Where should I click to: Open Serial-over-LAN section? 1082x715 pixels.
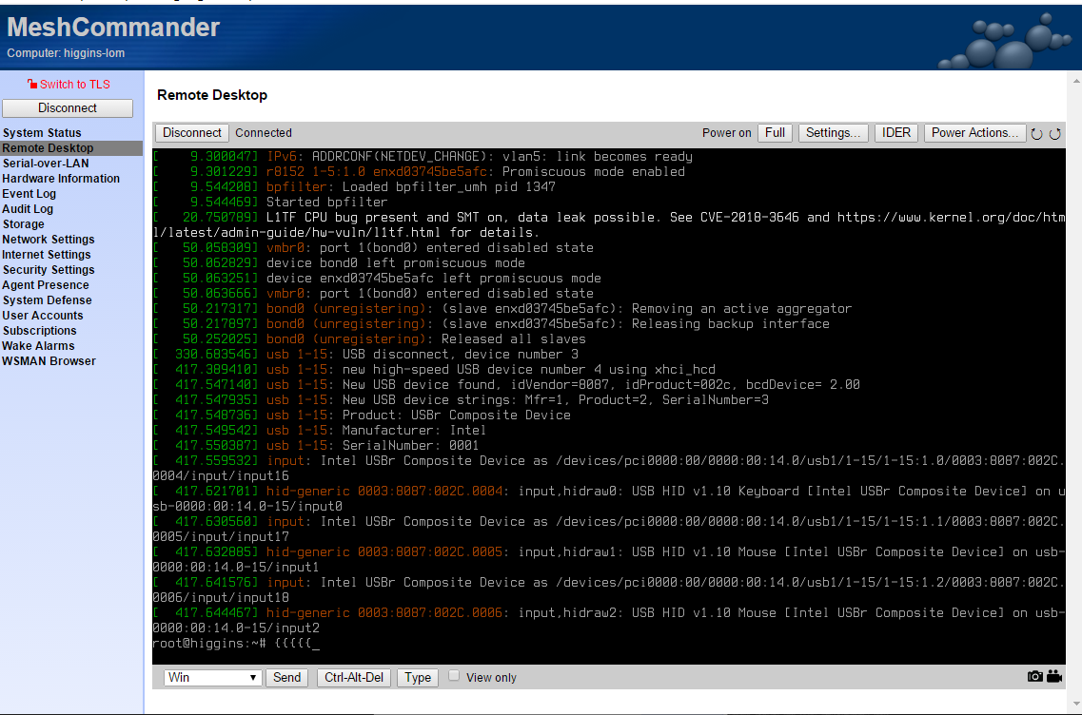point(46,163)
